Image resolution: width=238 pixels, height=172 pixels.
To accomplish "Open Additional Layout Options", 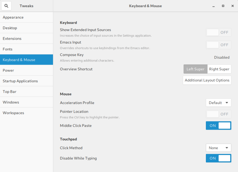I will [207, 80].
